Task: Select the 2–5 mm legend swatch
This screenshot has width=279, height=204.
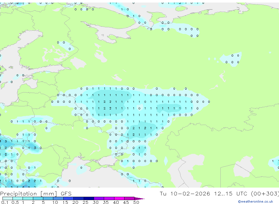Action: pos(38,198)
